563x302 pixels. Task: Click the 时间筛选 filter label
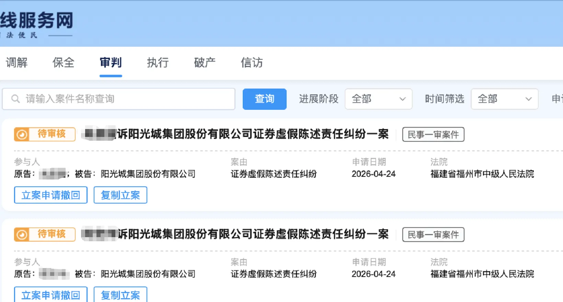[445, 99]
